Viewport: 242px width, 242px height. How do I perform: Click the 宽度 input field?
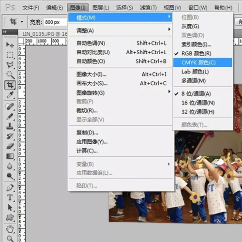[x=55, y=22]
